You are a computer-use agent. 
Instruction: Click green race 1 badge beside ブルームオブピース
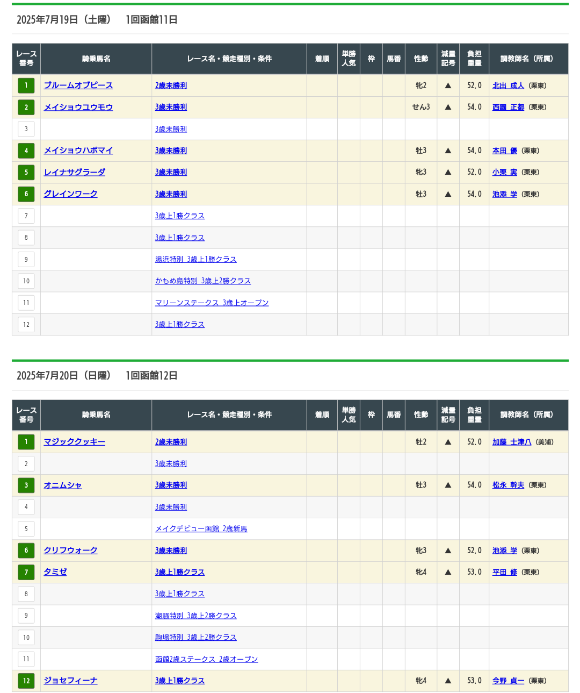coord(26,85)
